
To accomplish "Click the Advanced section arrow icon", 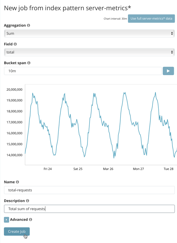I will click(6, 220).
